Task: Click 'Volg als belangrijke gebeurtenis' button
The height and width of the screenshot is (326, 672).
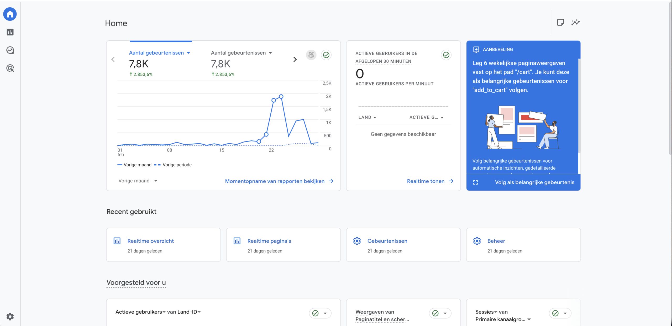Action: tap(534, 182)
